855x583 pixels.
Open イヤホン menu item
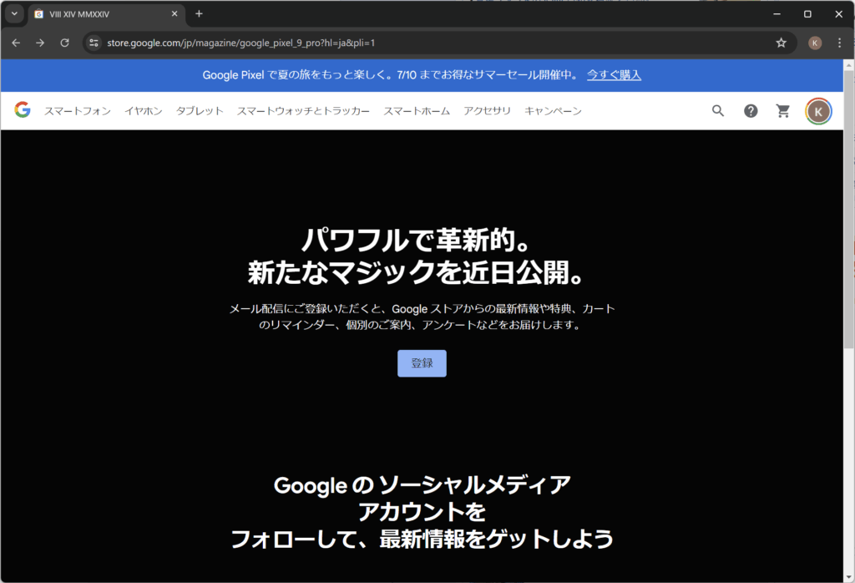144,111
